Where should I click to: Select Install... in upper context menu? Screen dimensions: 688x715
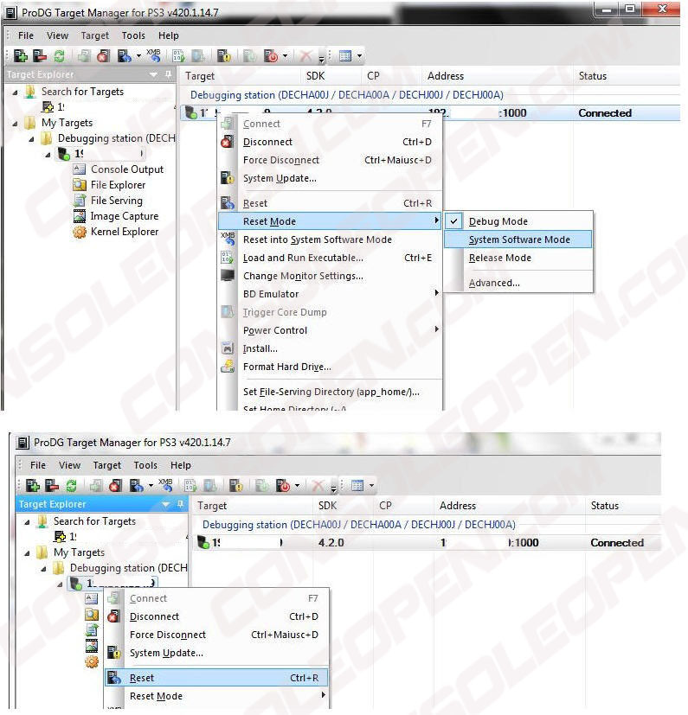(x=331, y=348)
